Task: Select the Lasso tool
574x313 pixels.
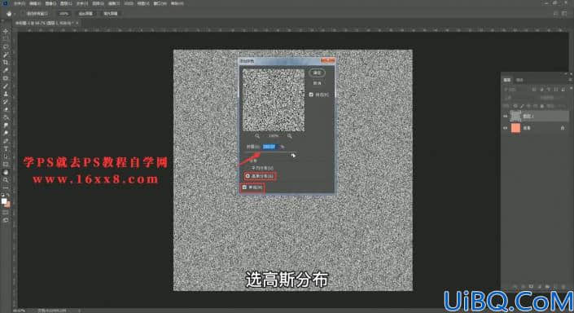Action: click(x=6, y=47)
